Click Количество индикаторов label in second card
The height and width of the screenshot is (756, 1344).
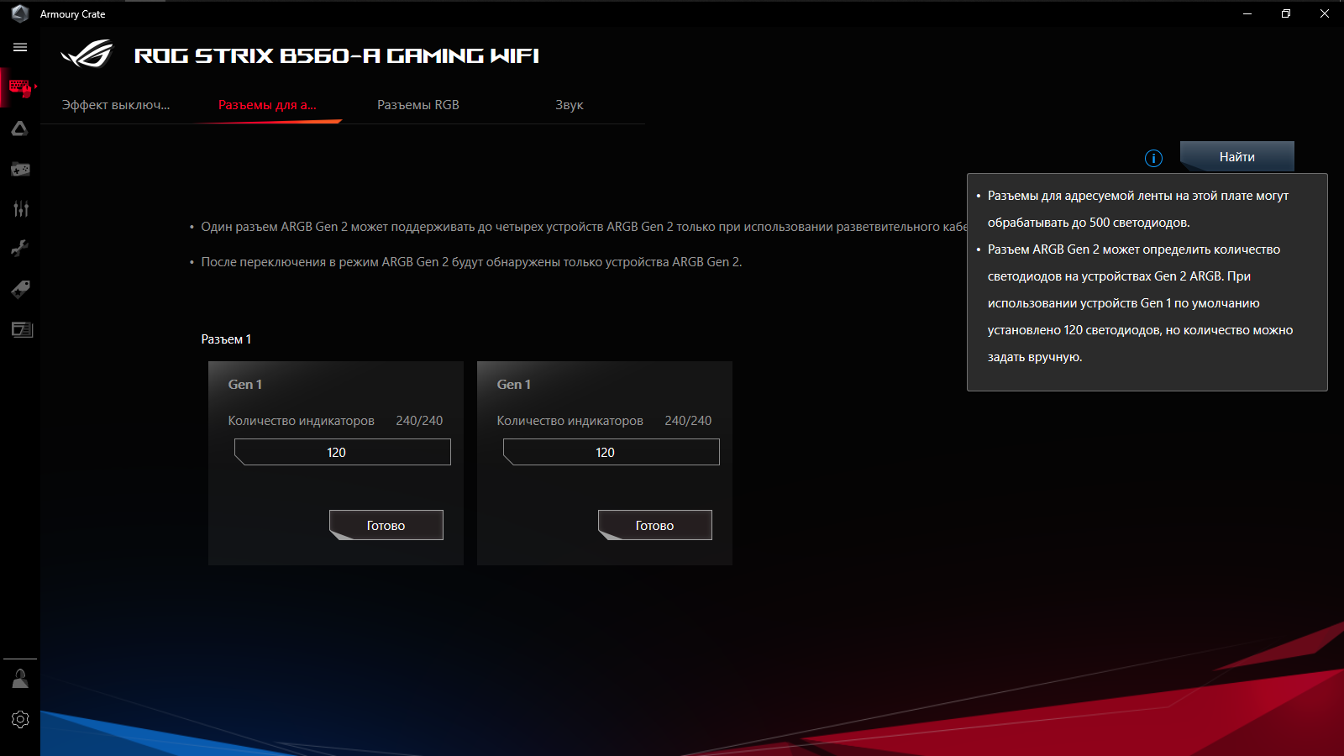click(570, 421)
